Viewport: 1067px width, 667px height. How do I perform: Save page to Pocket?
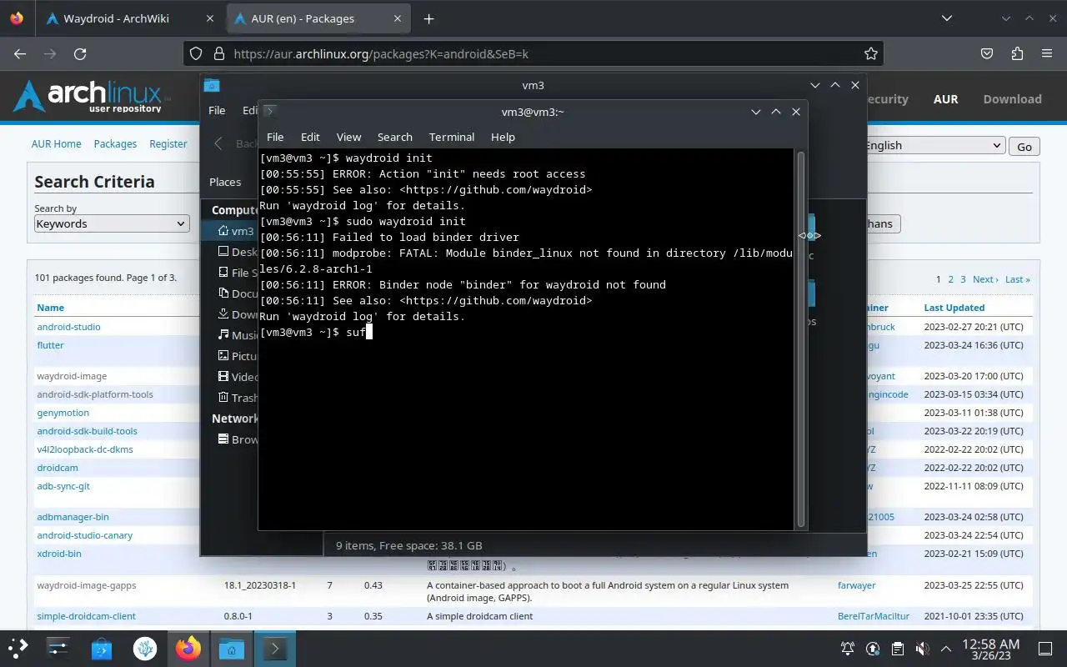pyautogui.click(x=987, y=53)
